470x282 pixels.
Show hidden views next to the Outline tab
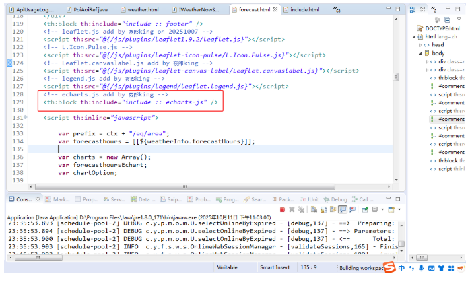coord(434,9)
